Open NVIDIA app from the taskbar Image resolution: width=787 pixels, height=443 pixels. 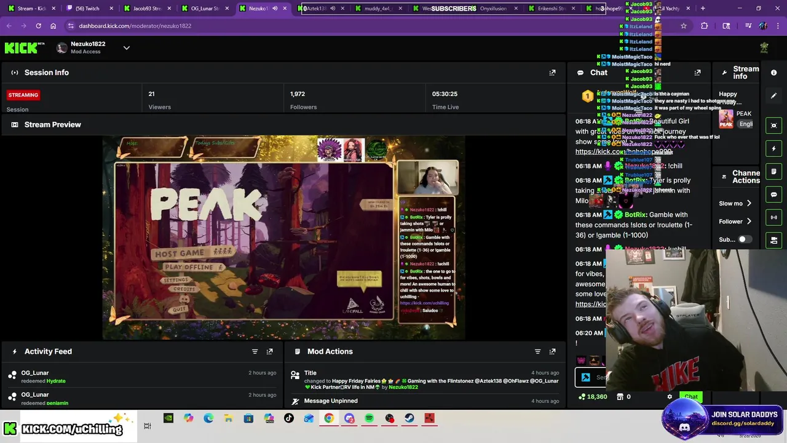coord(168,418)
